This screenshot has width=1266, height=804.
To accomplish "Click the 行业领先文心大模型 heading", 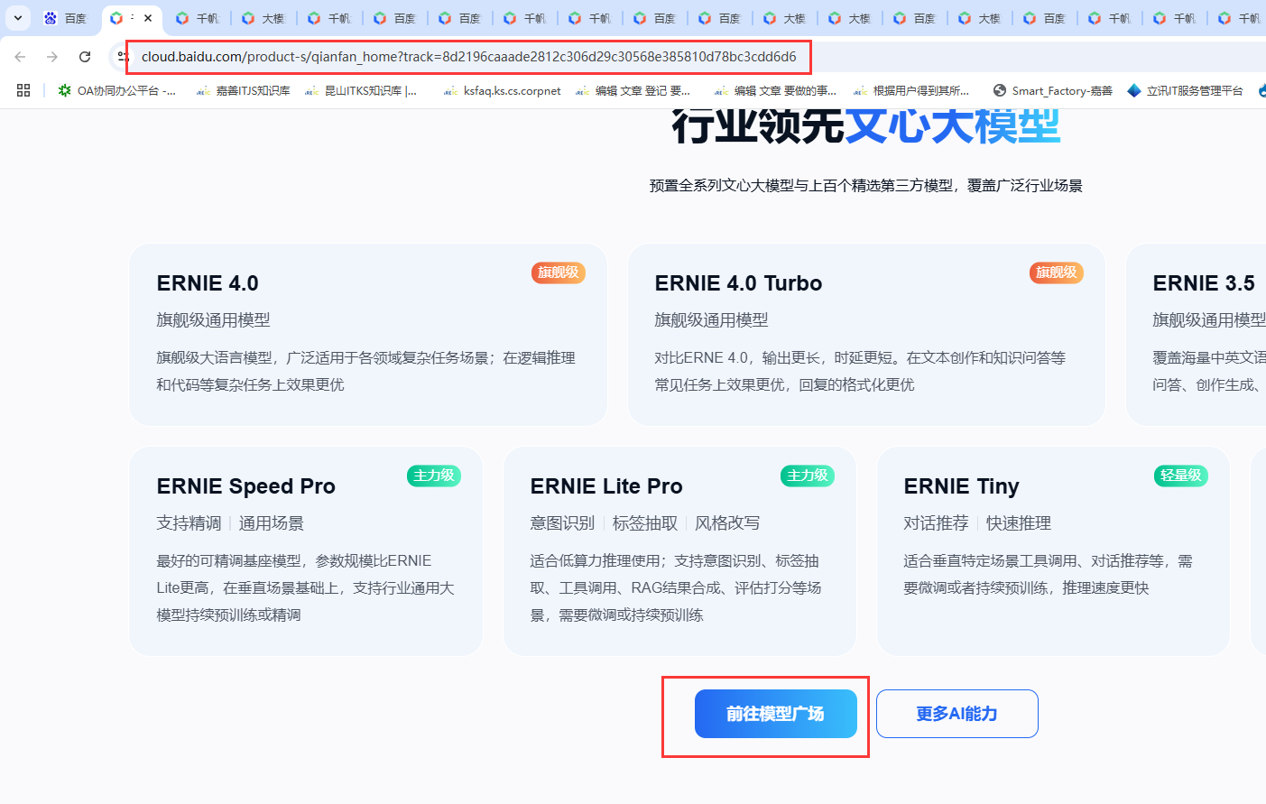I will coord(866,126).
